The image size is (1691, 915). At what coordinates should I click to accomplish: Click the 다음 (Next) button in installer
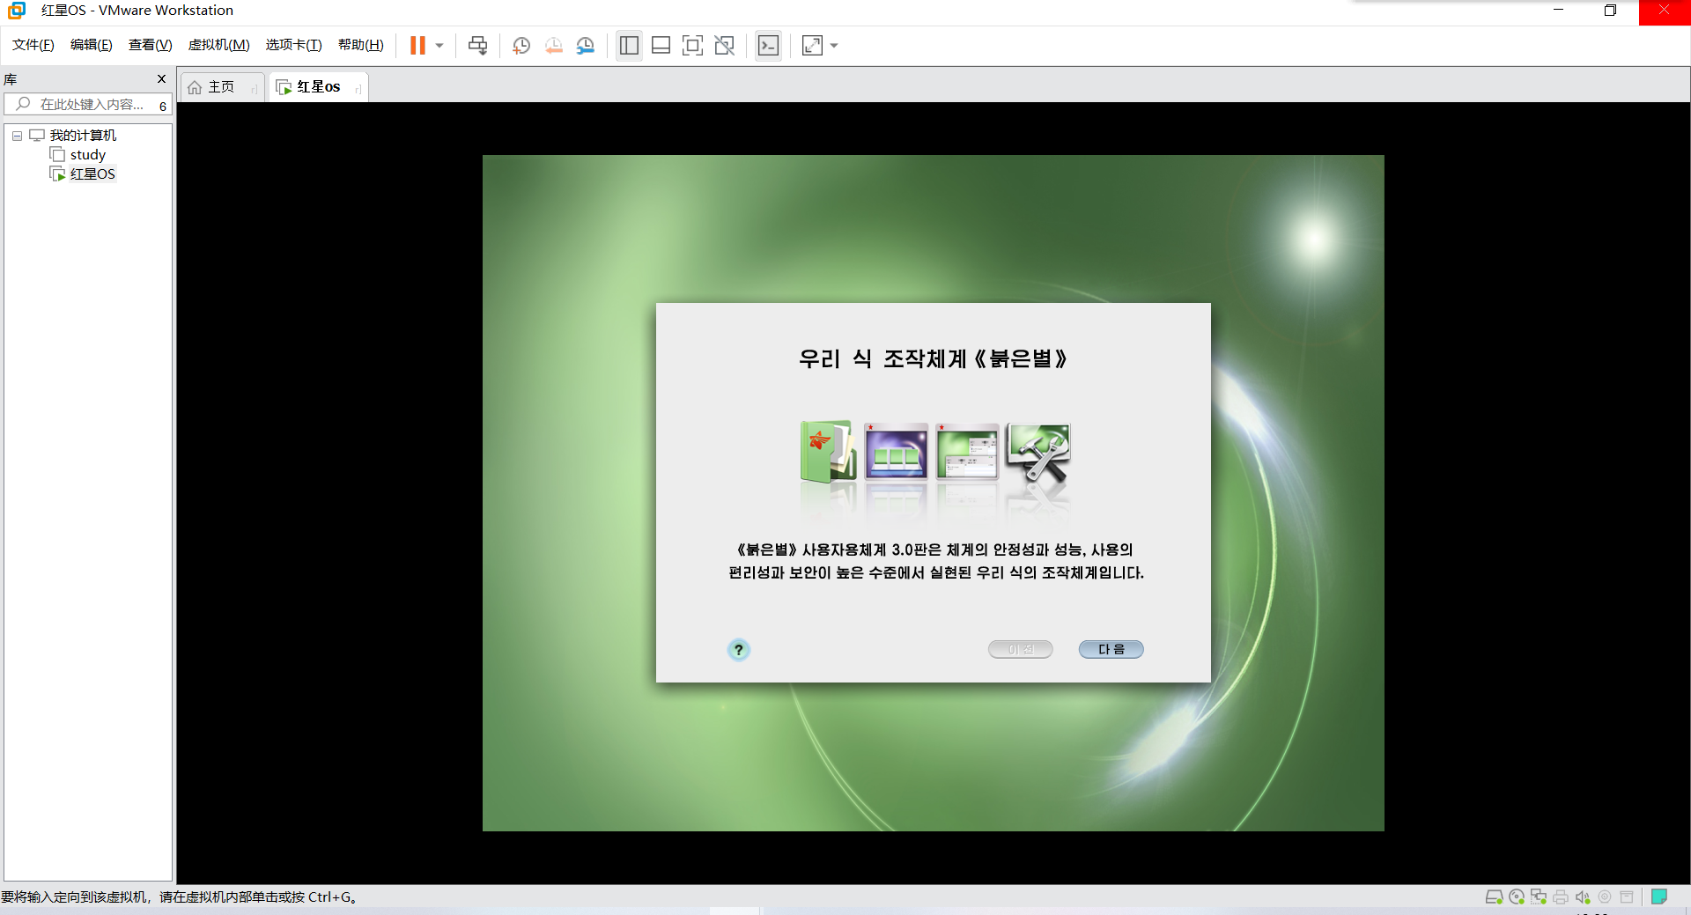(1111, 649)
